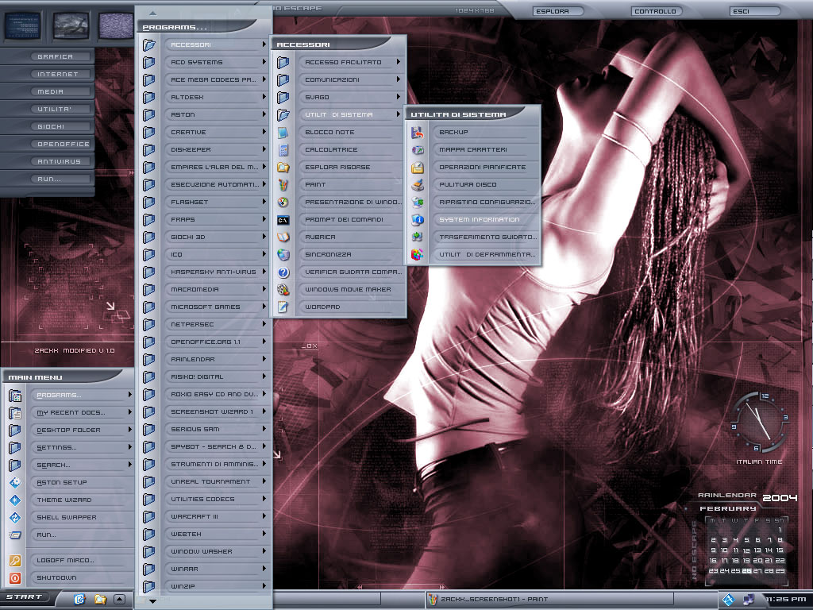Click the WordPad icon

tap(283, 307)
